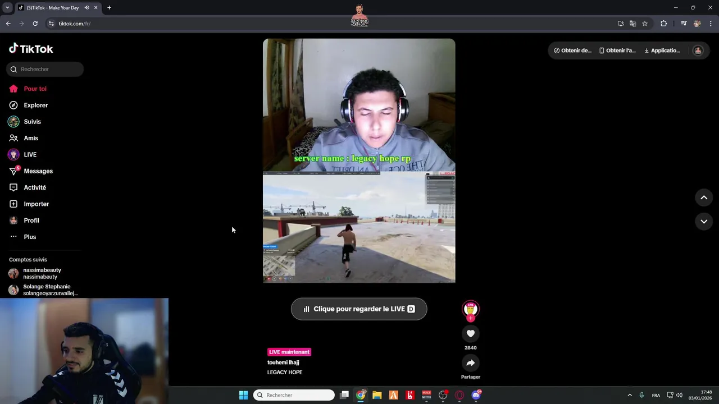Show hidden tray icons chevron
Image resolution: width=719 pixels, height=404 pixels.
630,395
